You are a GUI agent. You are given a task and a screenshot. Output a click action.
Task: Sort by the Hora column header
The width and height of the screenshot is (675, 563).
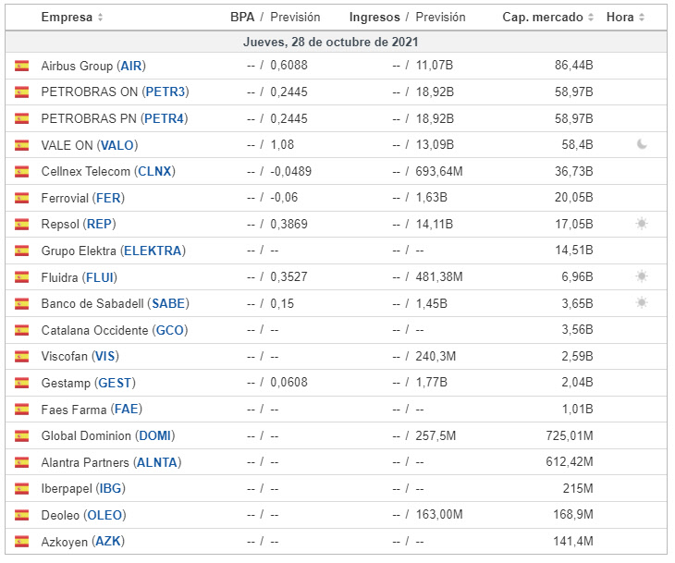click(x=625, y=18)
